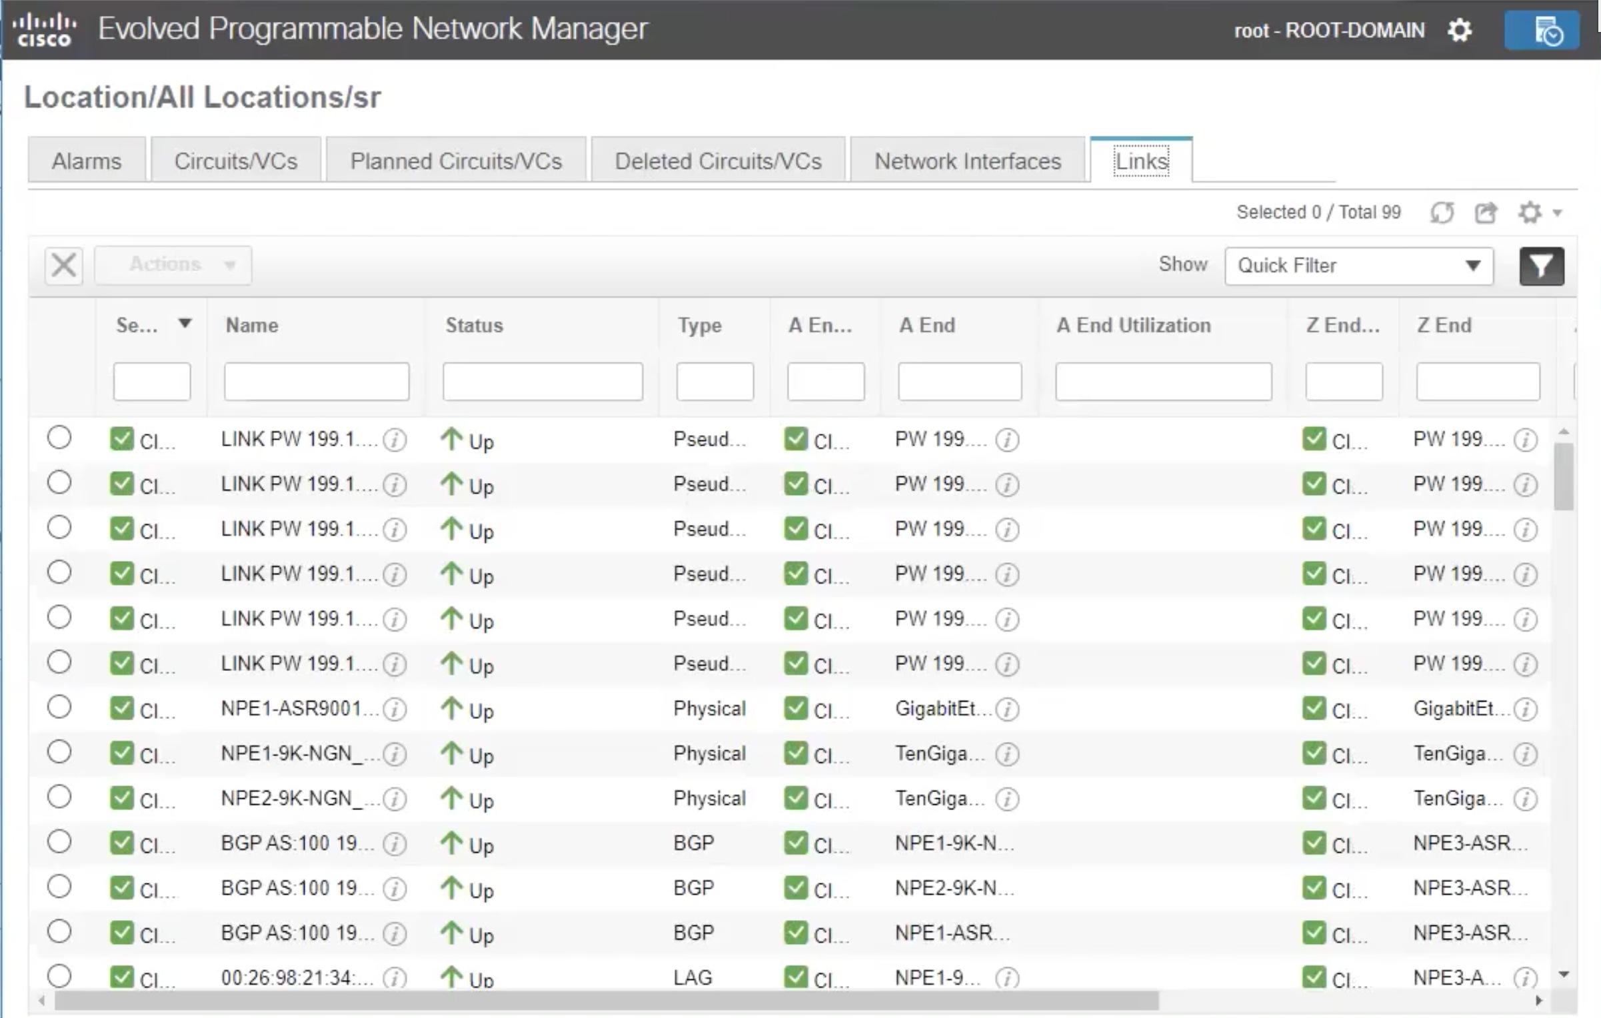Select the NPE1-9K-NGN physical link row
1601x1018 pixels.
point(59,752)
